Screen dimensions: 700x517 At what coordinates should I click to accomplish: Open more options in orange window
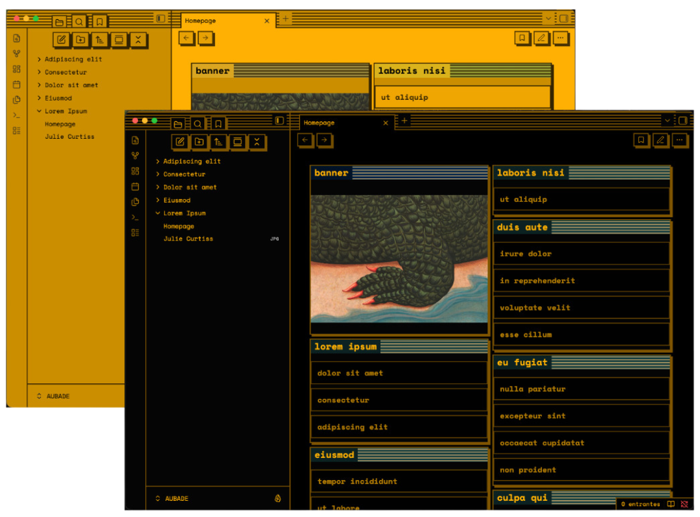[560, 38]
